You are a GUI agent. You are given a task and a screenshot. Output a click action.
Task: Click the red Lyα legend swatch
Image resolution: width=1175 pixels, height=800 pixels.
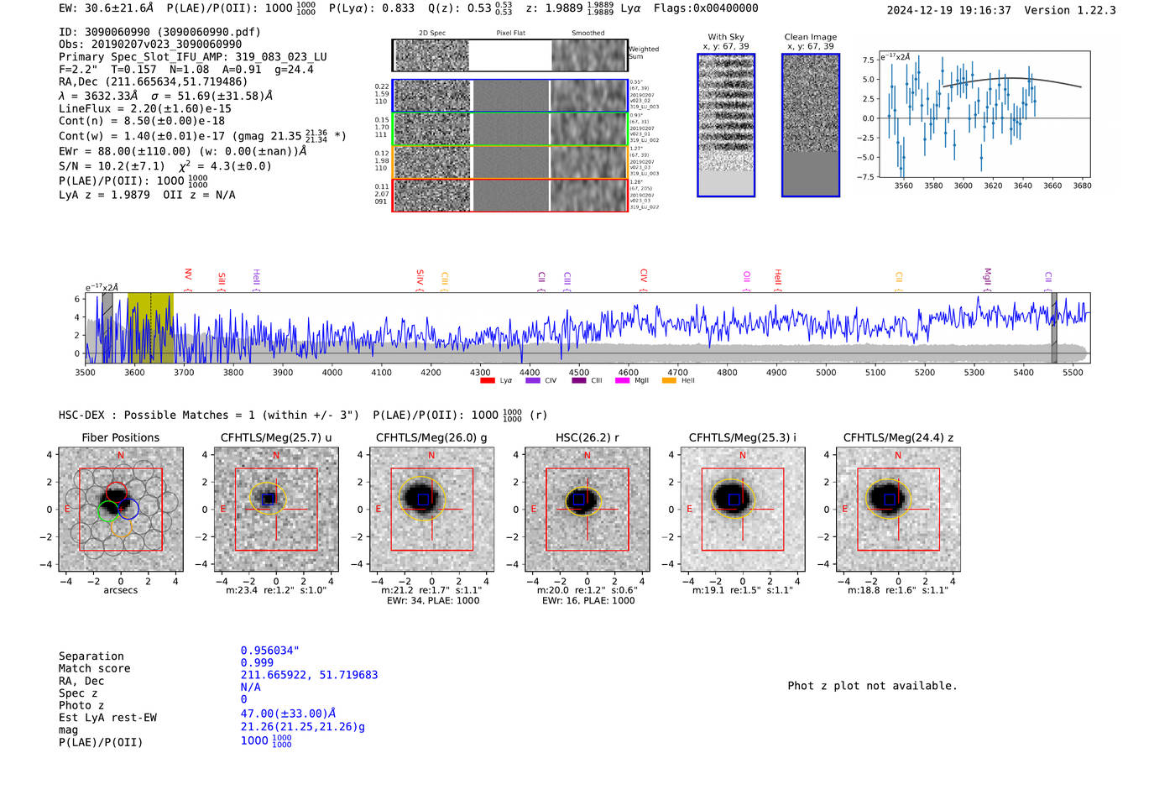pos(487,380)
